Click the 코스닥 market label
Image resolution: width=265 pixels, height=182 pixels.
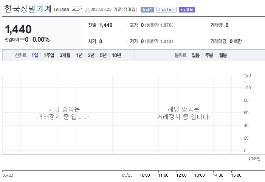point(77,9)
